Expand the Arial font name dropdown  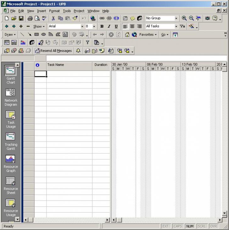(x=82, y=26)
